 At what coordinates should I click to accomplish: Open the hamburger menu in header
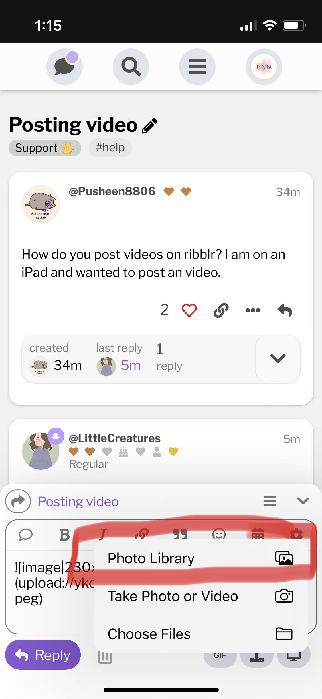coord(197,67)
